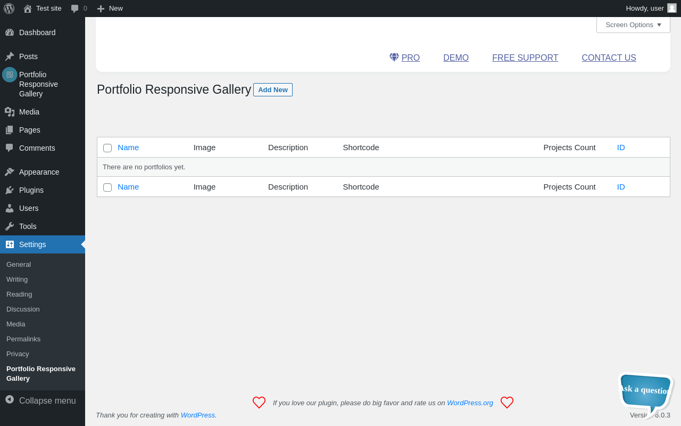
Task: Open the Permalinks settings submenu
Action: pos(23,339)
